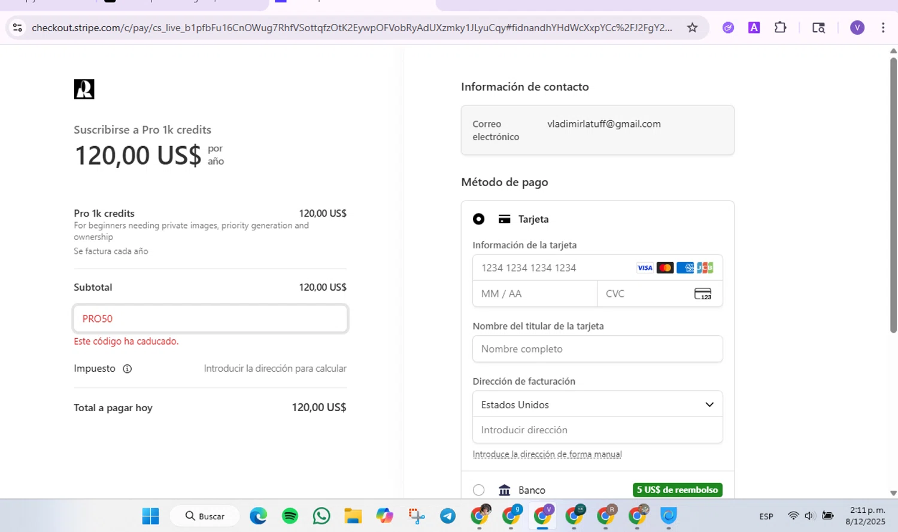Click the Tarjeta card icon
Image resolution: width=898 pixels, height=532 pixels.
[x=505, y=219]
